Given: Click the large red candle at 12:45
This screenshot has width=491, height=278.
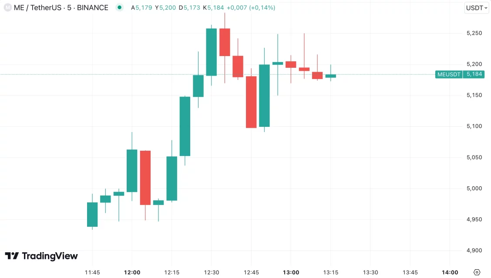Looking at the screenshot, I should coord(251,102).
